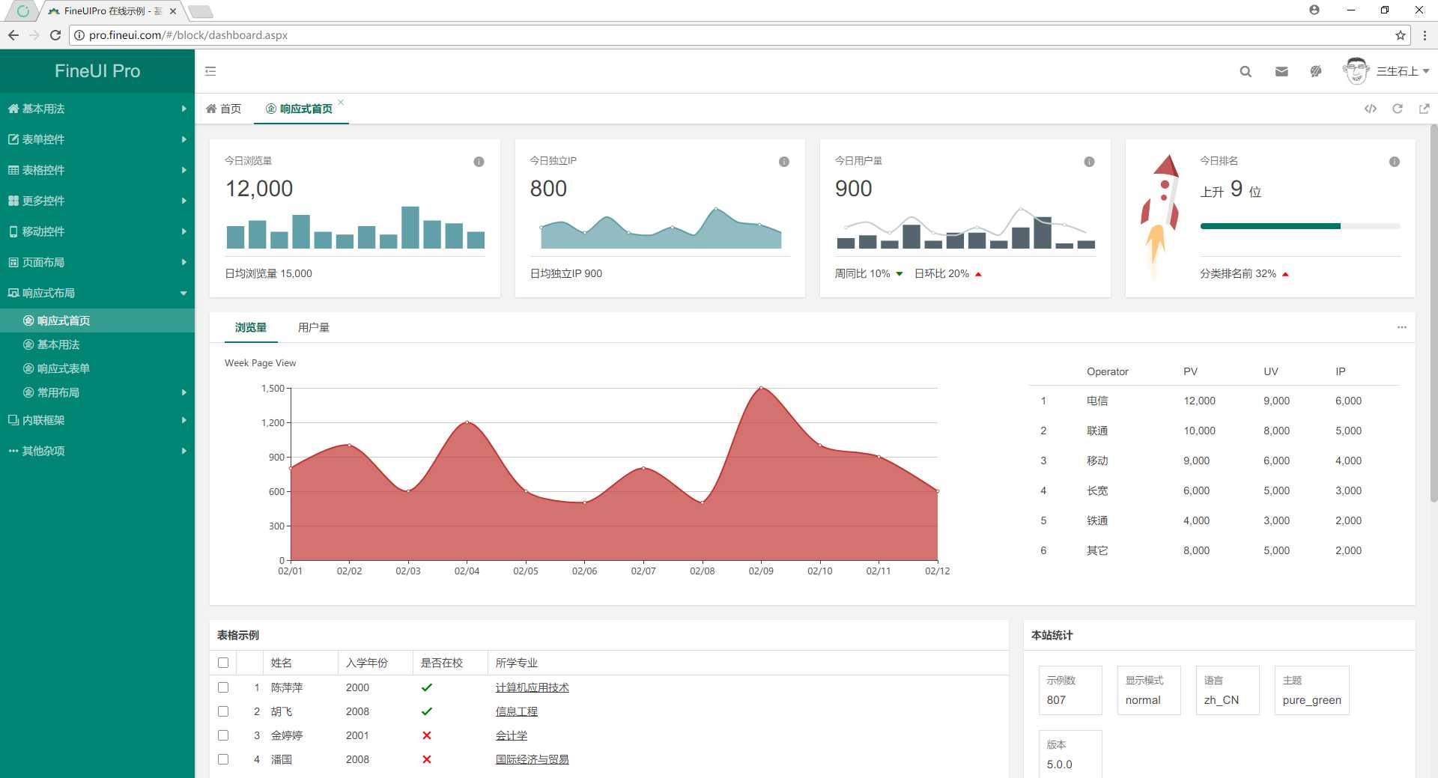Check the row checkbox for 胡飞

pos(223,711)
